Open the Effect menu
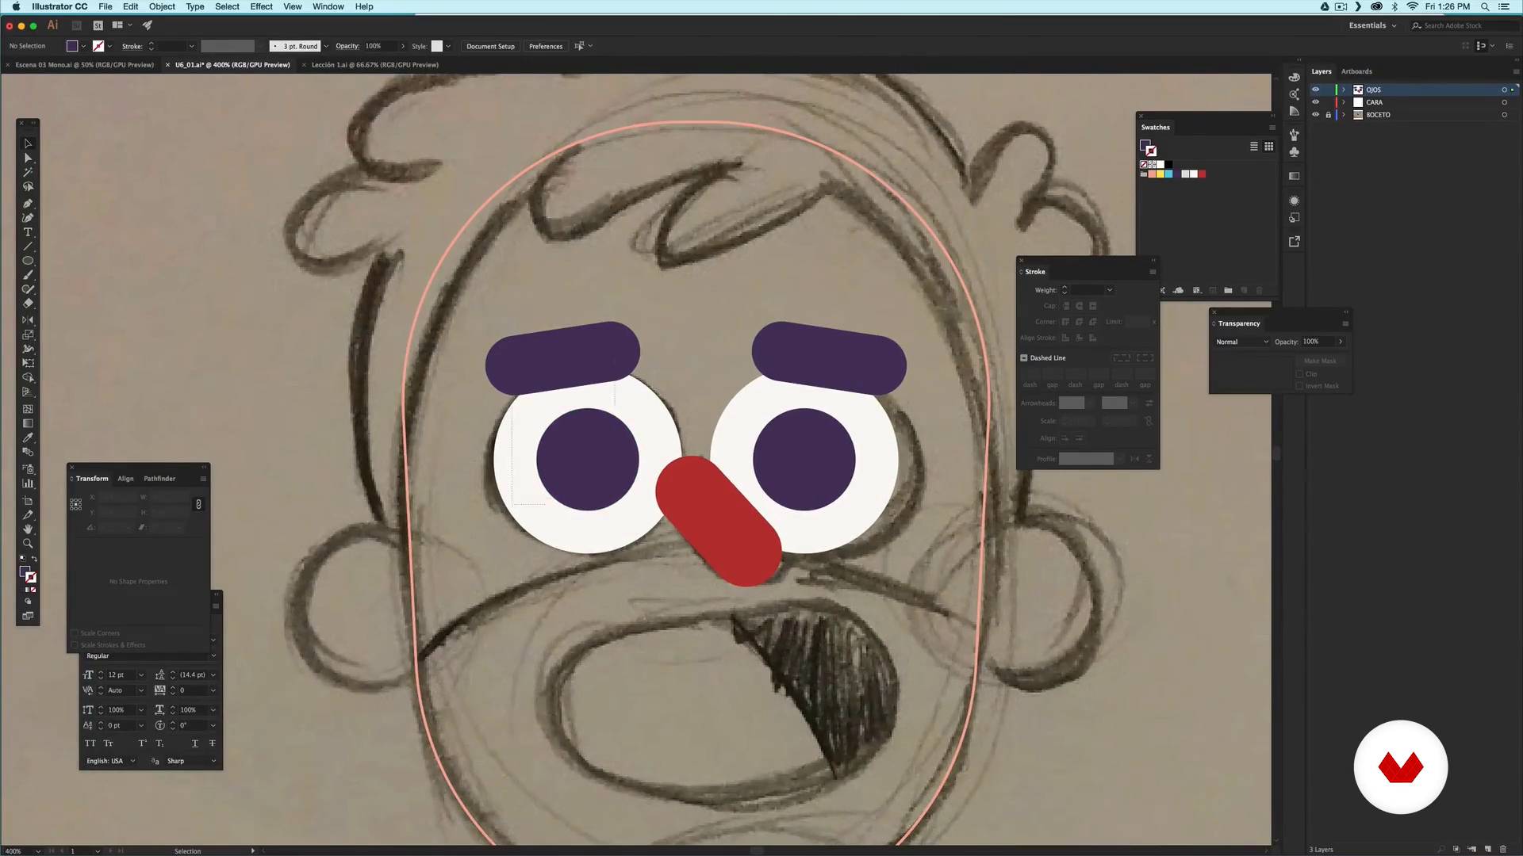 coord(261,6)
